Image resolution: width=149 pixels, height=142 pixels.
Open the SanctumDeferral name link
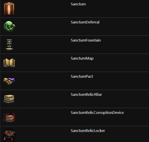(85, 22)
